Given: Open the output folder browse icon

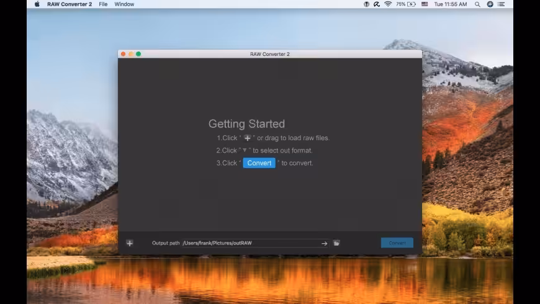Looking at the screenshot, I should pos(336,243).
